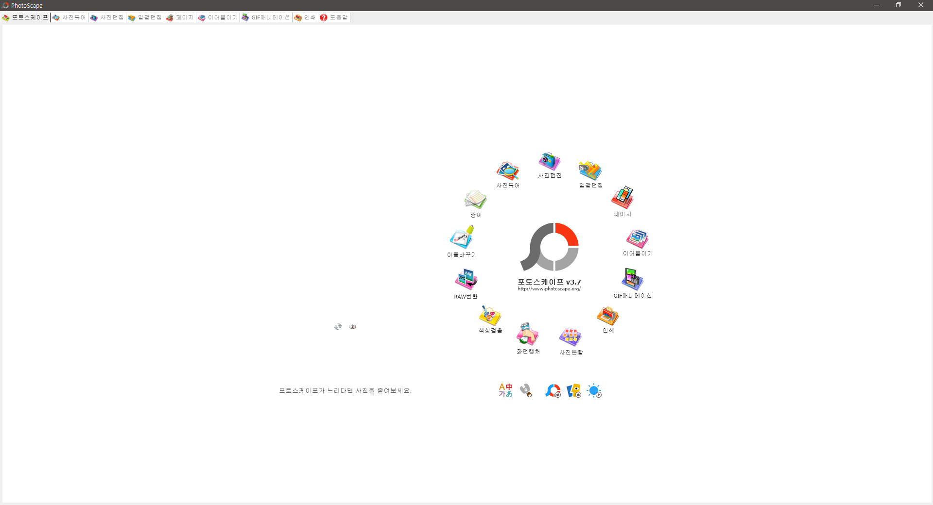Click the refresh arrows icon
The image size is (933, 505).
pyautogui.click(x=338, y=327)
